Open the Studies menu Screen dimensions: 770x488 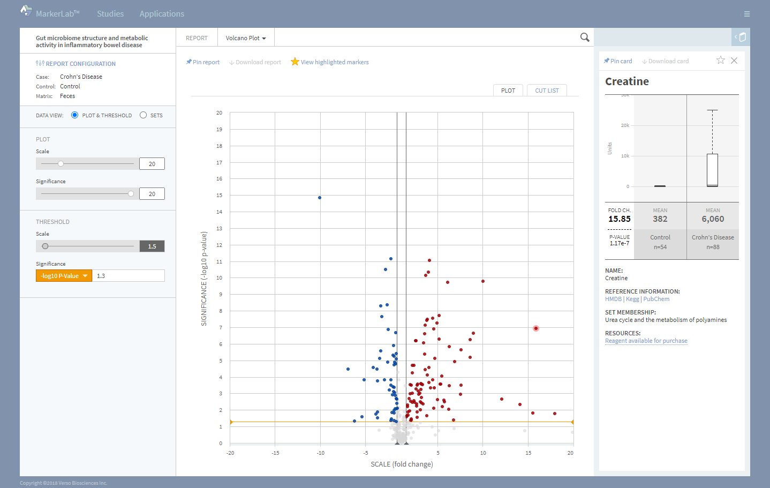pyautogui.click(x=110, y=14)
